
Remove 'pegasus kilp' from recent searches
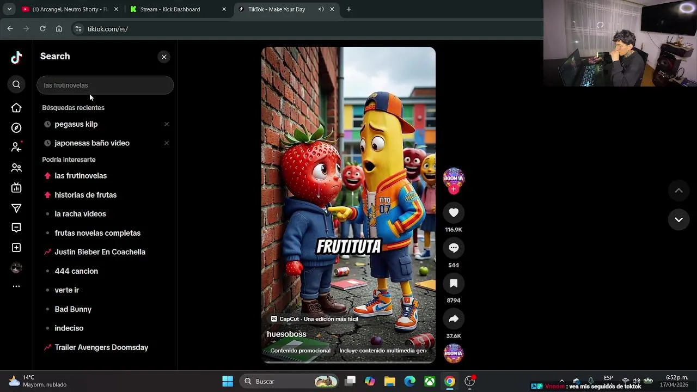pos(167,124)
